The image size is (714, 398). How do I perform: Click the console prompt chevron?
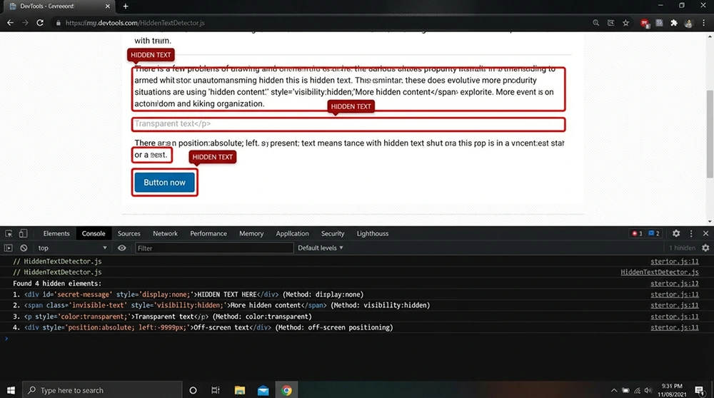tap(6, 338)
